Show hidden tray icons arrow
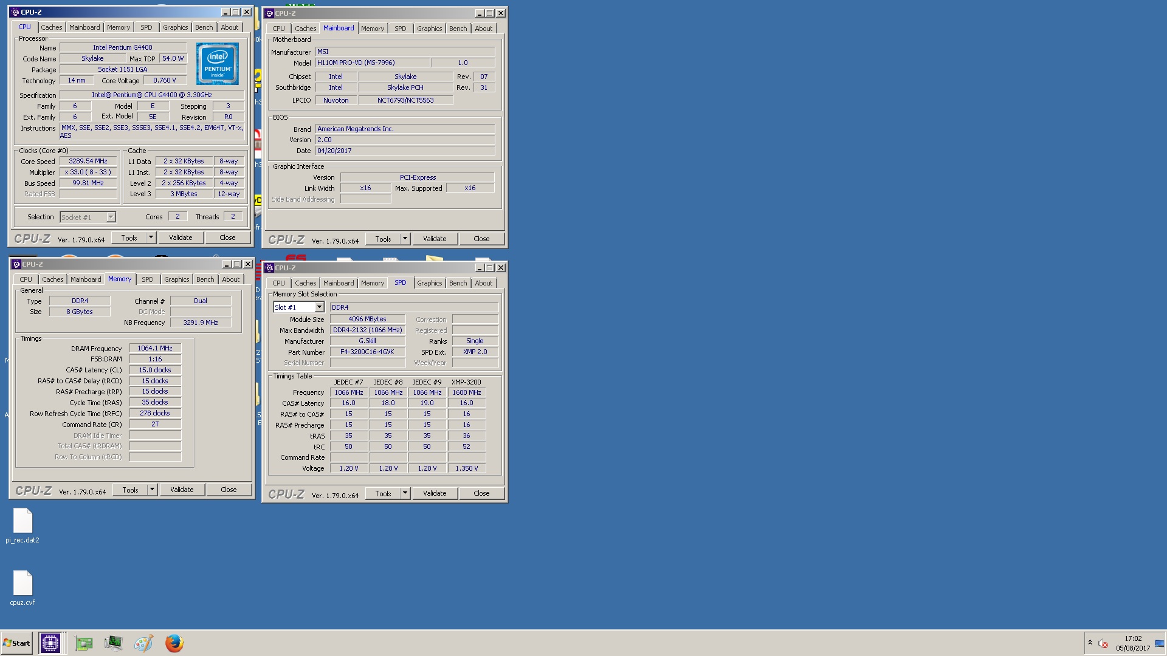 tap(1090, 643)
